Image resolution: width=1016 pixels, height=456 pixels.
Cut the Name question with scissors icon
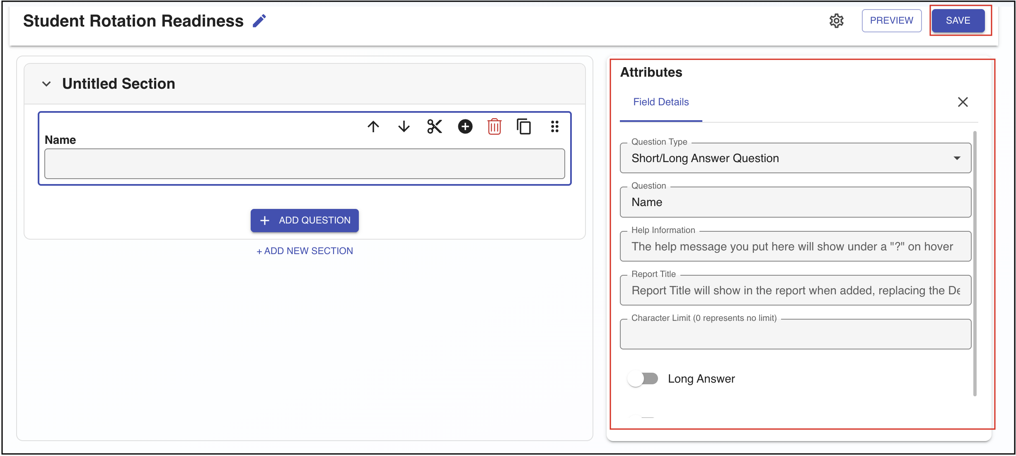click(434, 126)
